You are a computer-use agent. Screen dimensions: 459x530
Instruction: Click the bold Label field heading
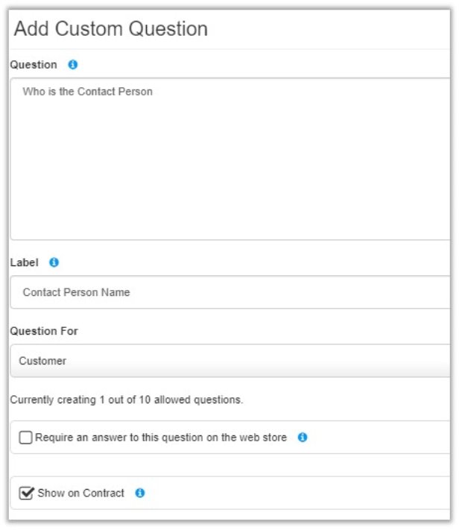25,262
